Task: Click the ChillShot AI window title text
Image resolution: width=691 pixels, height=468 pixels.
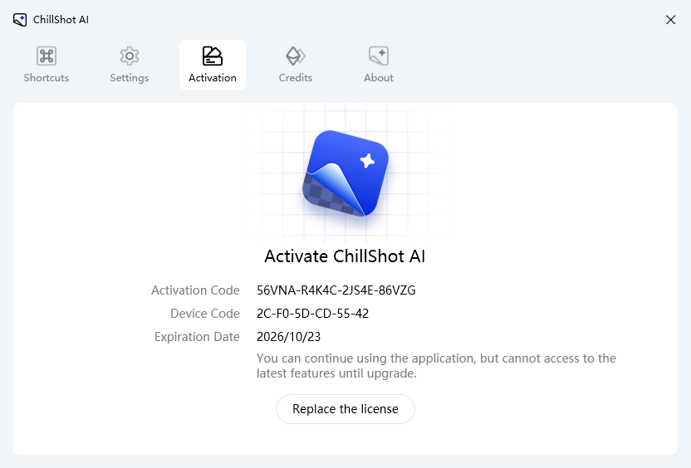Action: (x=61, y=20)
